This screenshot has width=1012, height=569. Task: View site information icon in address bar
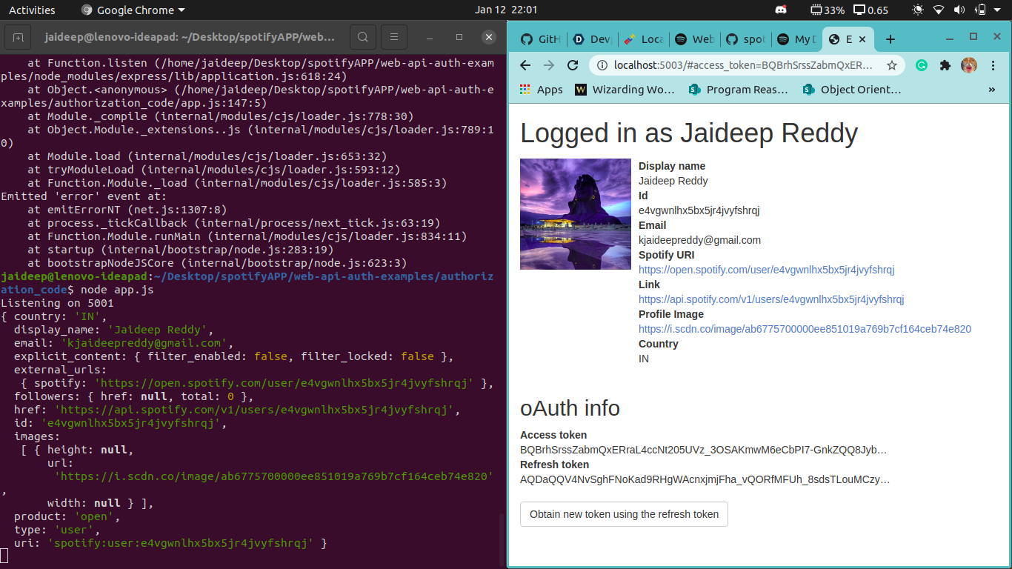[602, 65]
